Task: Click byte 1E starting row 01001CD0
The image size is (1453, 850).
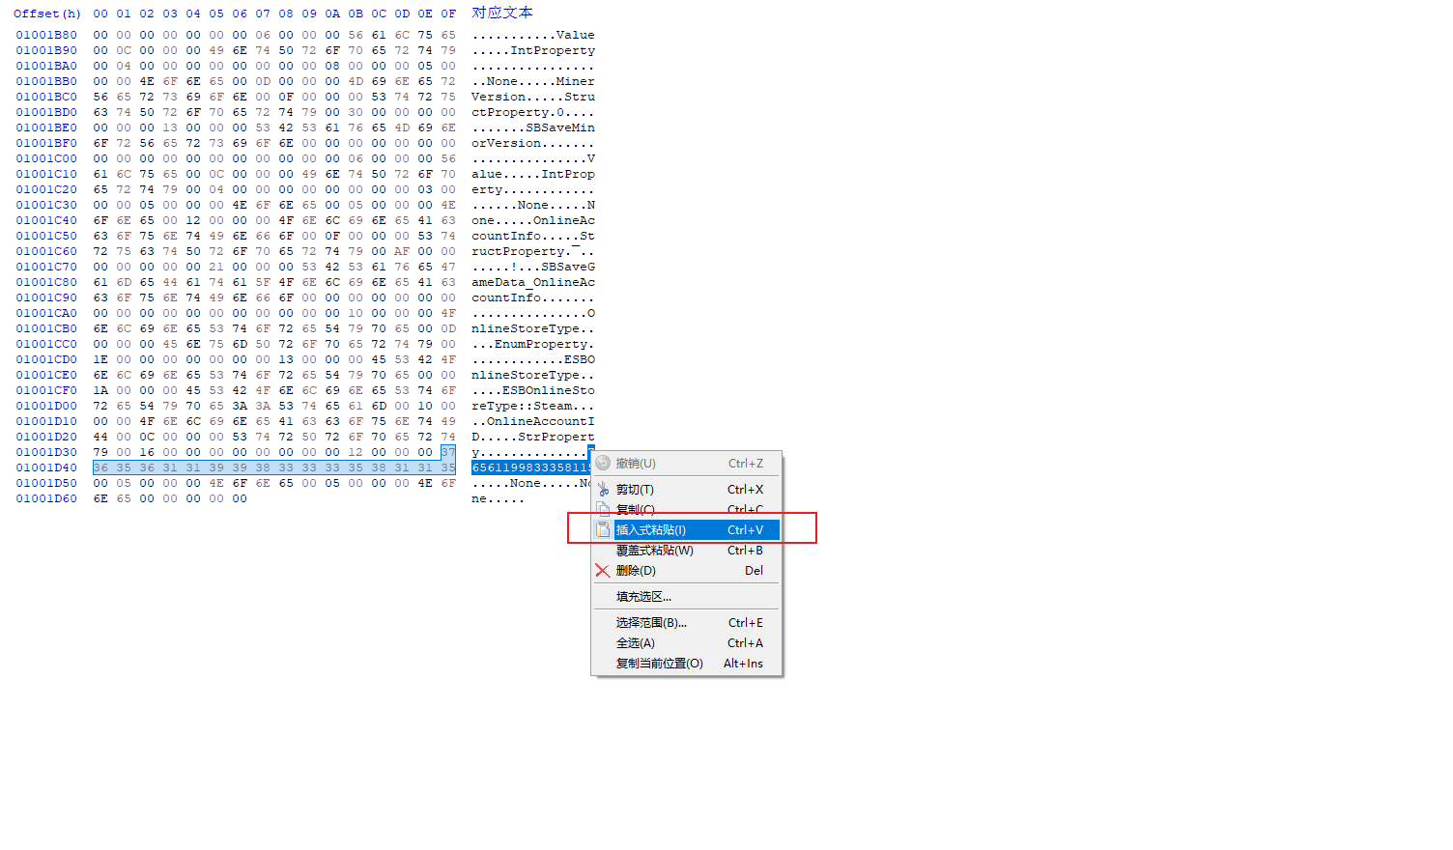Action: (x=100, y=359)
